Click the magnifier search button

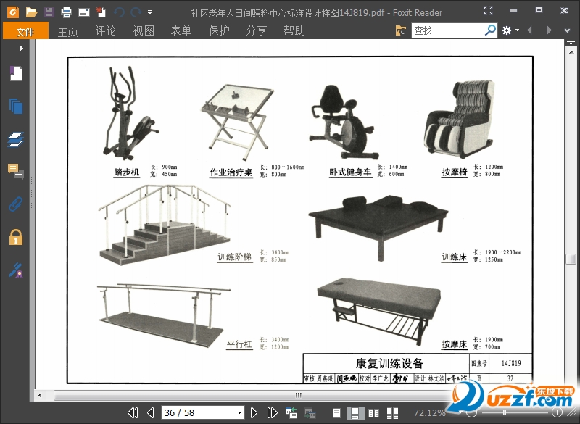(x=491, y=30)
